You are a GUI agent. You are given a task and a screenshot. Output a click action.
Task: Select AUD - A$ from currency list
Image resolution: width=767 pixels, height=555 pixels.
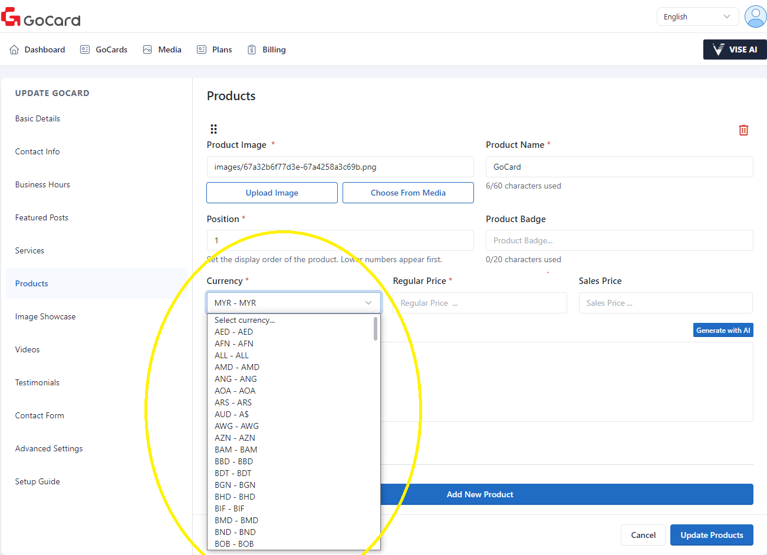pos(232,414)
